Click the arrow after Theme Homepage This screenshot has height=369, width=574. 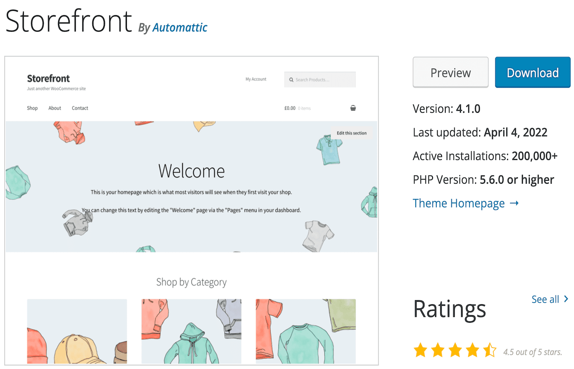[x=515, y=203]
